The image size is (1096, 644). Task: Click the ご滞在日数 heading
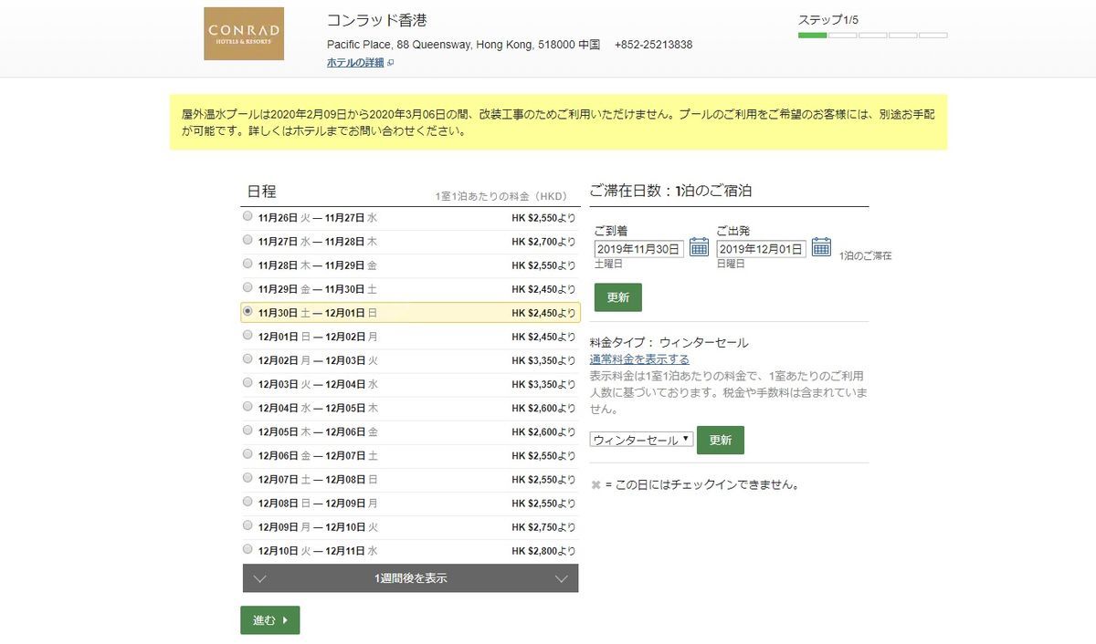pos(670,191)
